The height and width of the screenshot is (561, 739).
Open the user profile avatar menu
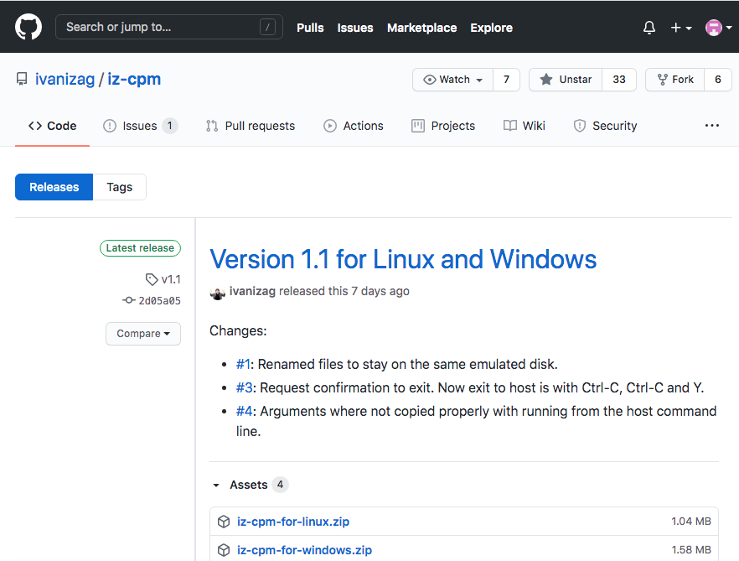pos(718,28)
